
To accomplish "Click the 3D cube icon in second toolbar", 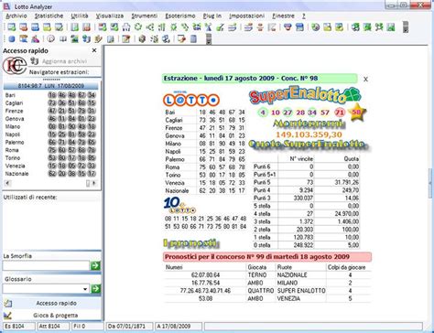I will tap(142, 38).
